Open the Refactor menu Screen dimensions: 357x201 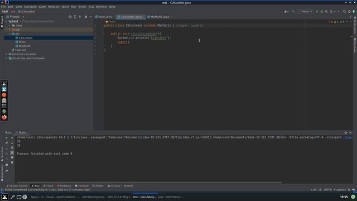54,7
